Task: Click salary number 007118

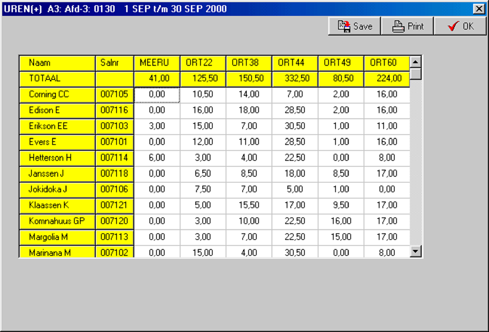Action: (x=115, y=174)
